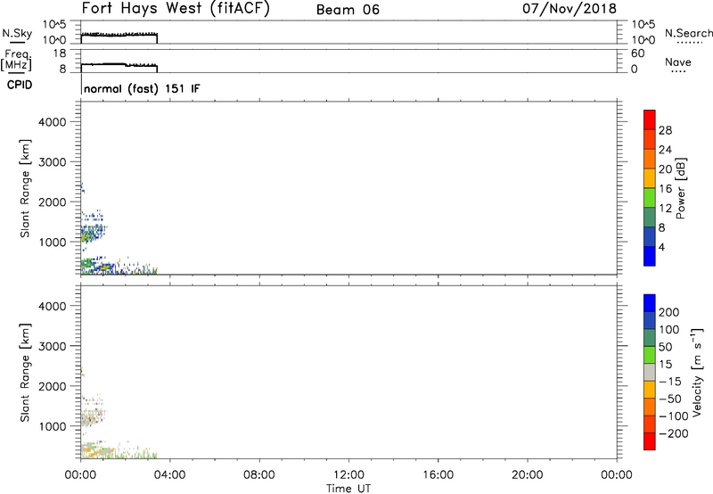Click the '12:00' time tick label
This screenshot has width=713, height=494.
point(348,475)
